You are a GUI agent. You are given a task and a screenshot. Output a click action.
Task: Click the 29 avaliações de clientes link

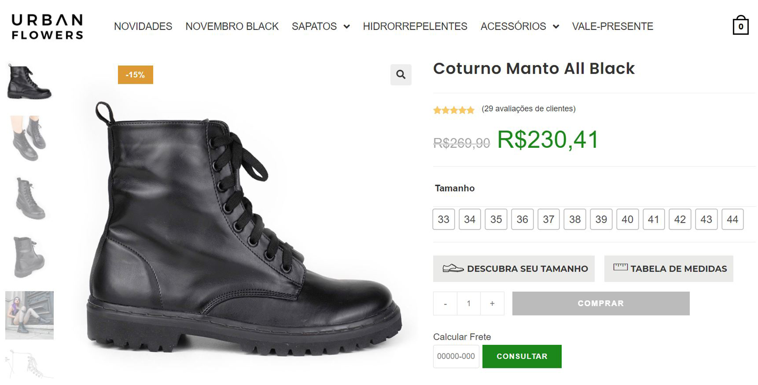[528, 108]
